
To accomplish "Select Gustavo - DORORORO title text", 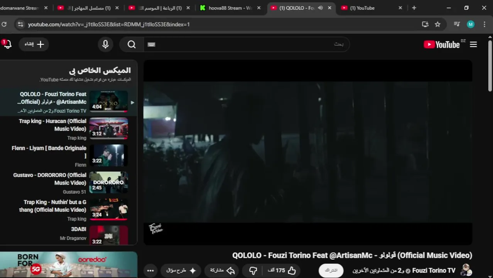I will coord(50,179).
